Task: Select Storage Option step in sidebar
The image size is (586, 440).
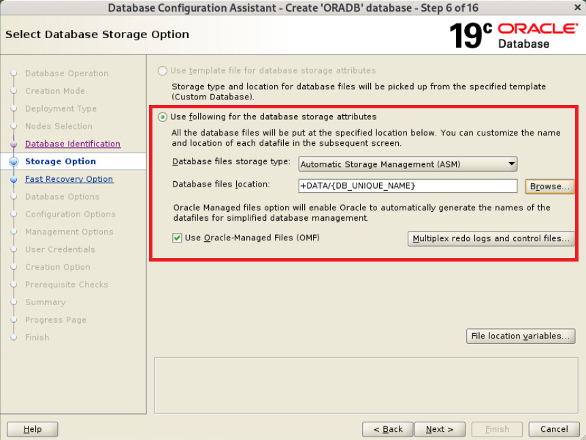Action: [61, 161]
